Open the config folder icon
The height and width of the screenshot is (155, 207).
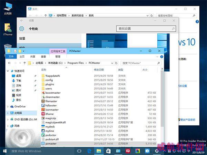(x=43, y=80)
